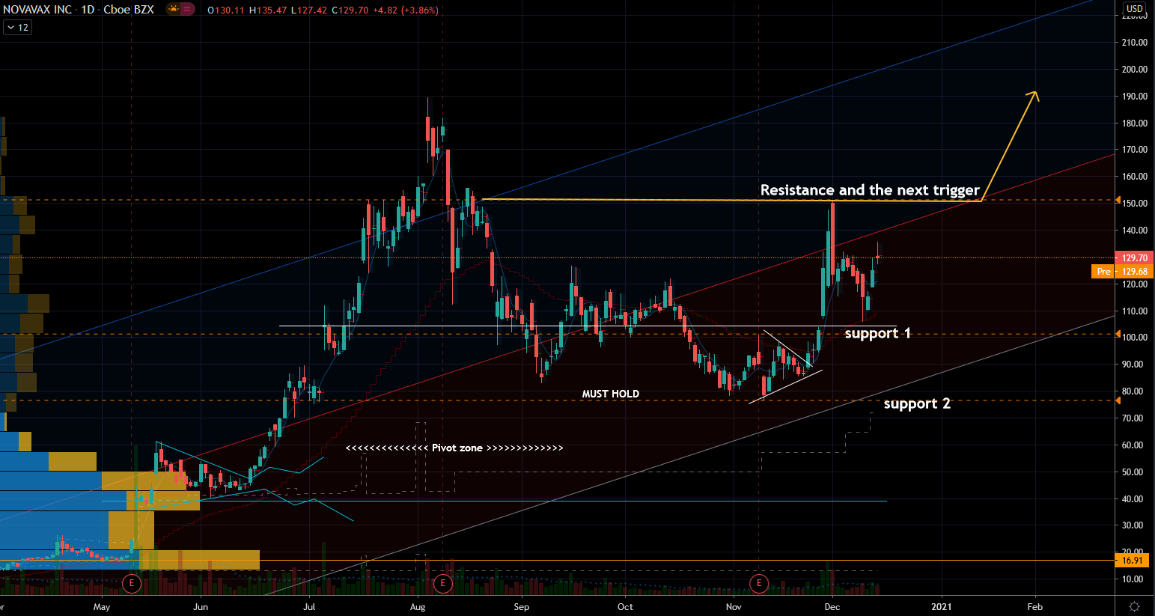This screenshot has width=1155, height=616.
Task: Click the orange Pre 129.68 pre-market price label
Action: tap(1123, 272)
